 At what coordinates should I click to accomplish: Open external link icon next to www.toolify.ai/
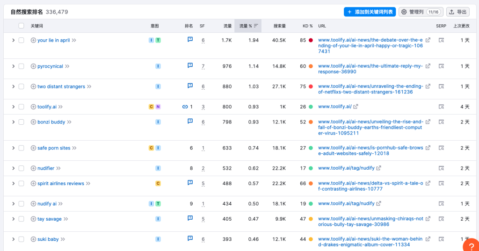(x=356, y=107)
